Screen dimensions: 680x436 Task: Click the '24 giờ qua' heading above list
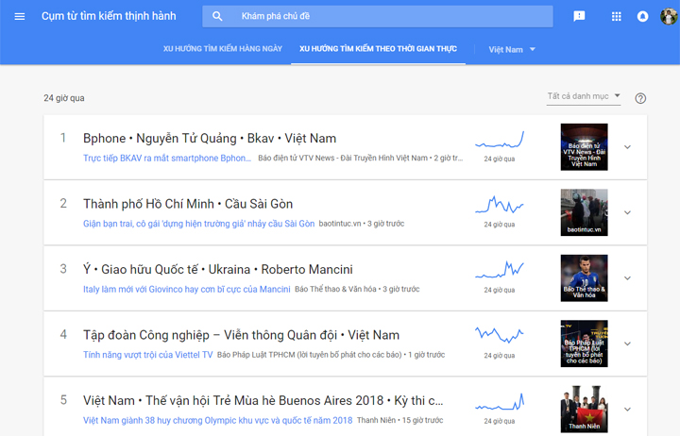click(64, 98)
